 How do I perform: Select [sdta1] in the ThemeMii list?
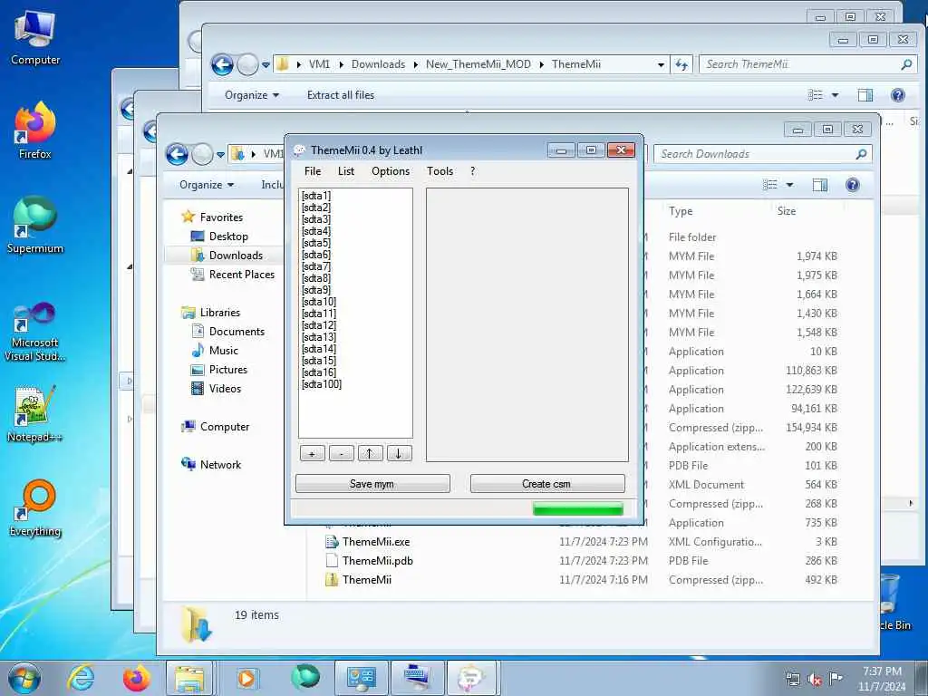pyautogui.click(x=316, y=196)
